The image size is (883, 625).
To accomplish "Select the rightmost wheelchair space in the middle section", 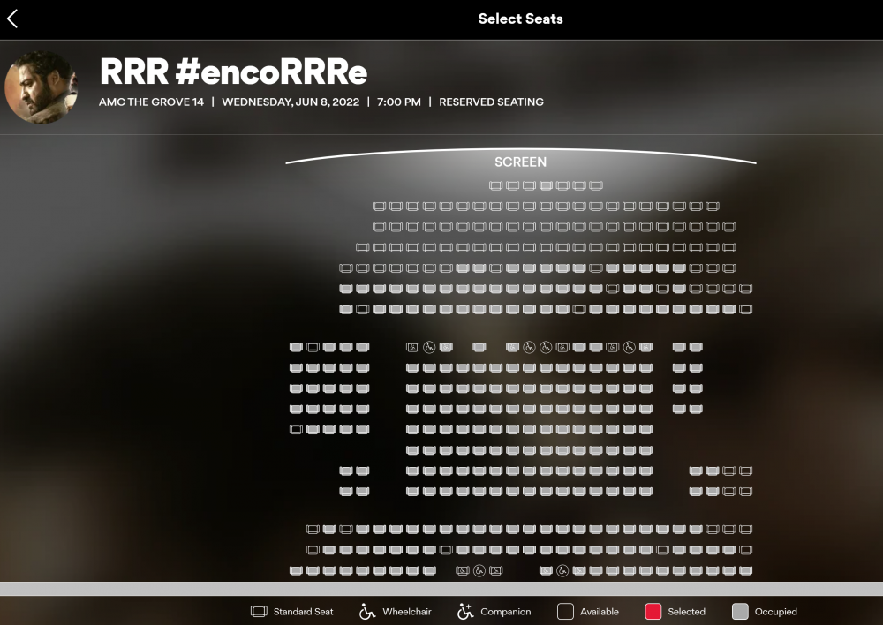I will coord(630,348).
